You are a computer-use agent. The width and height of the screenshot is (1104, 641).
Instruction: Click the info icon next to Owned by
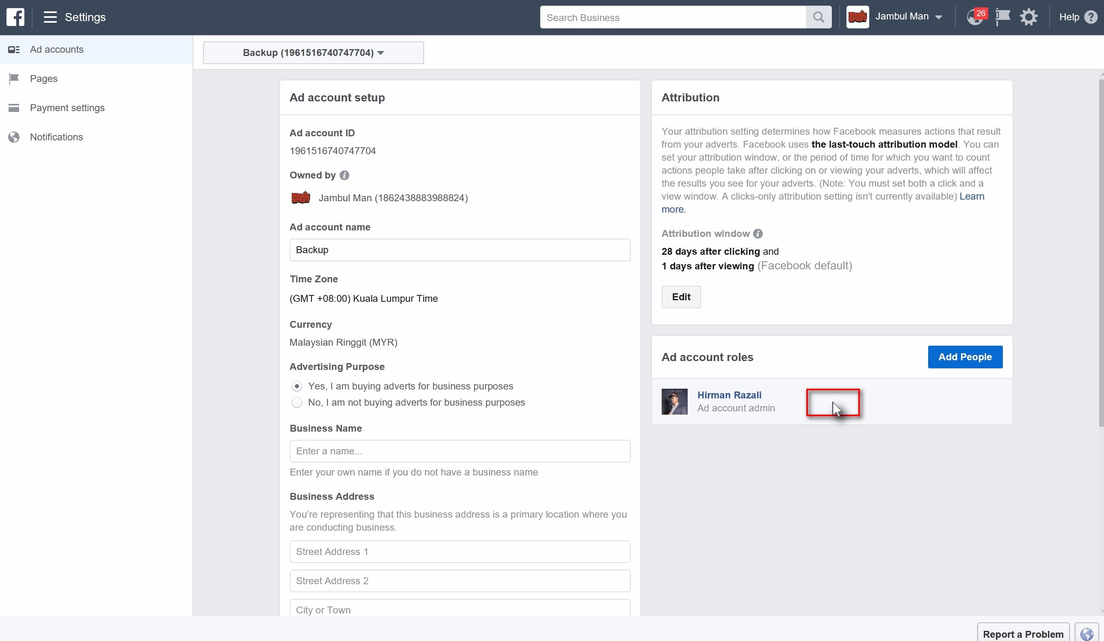pyautogui.click(x=344, y=175)
